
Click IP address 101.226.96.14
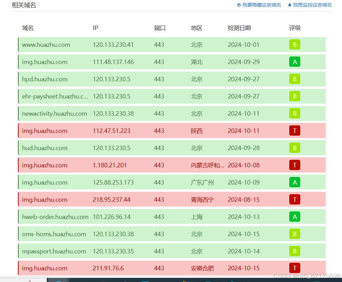click(x=111, y=217)
